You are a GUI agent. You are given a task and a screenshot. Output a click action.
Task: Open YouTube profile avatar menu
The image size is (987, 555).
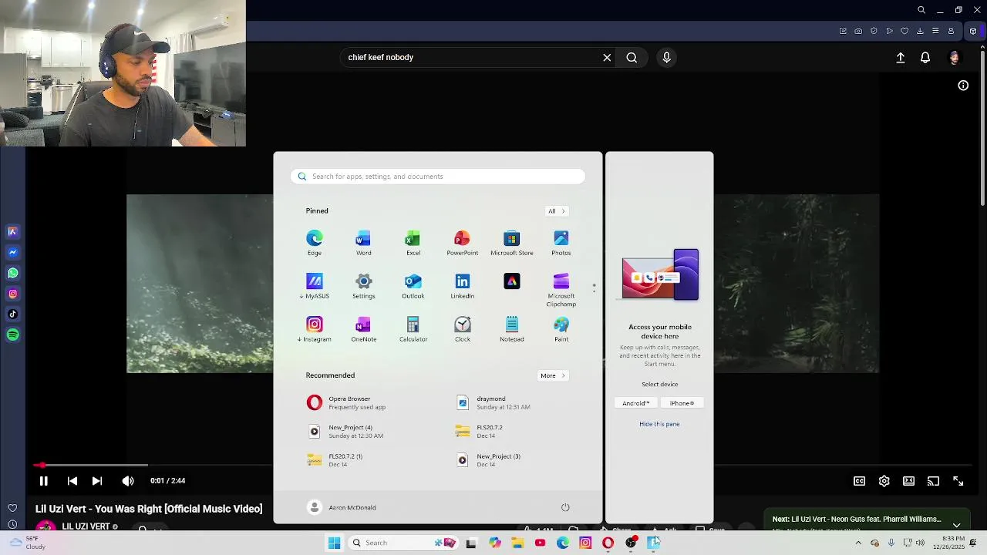(955, 58)
